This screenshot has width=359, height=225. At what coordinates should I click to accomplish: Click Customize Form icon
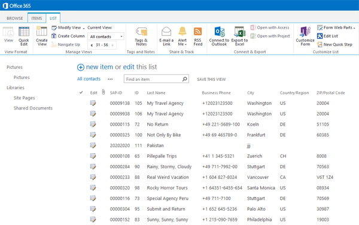pos(305,32)
